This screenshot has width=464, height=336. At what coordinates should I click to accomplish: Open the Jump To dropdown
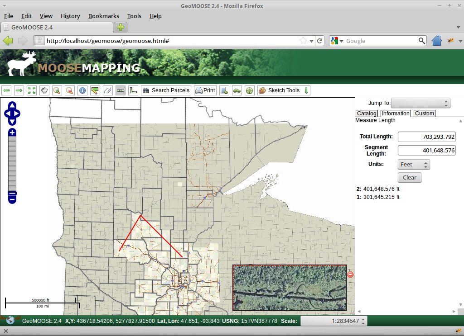click(420, 103)
